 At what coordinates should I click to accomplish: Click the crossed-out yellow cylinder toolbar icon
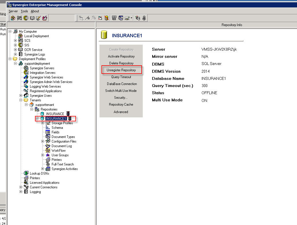click(106, 18)
